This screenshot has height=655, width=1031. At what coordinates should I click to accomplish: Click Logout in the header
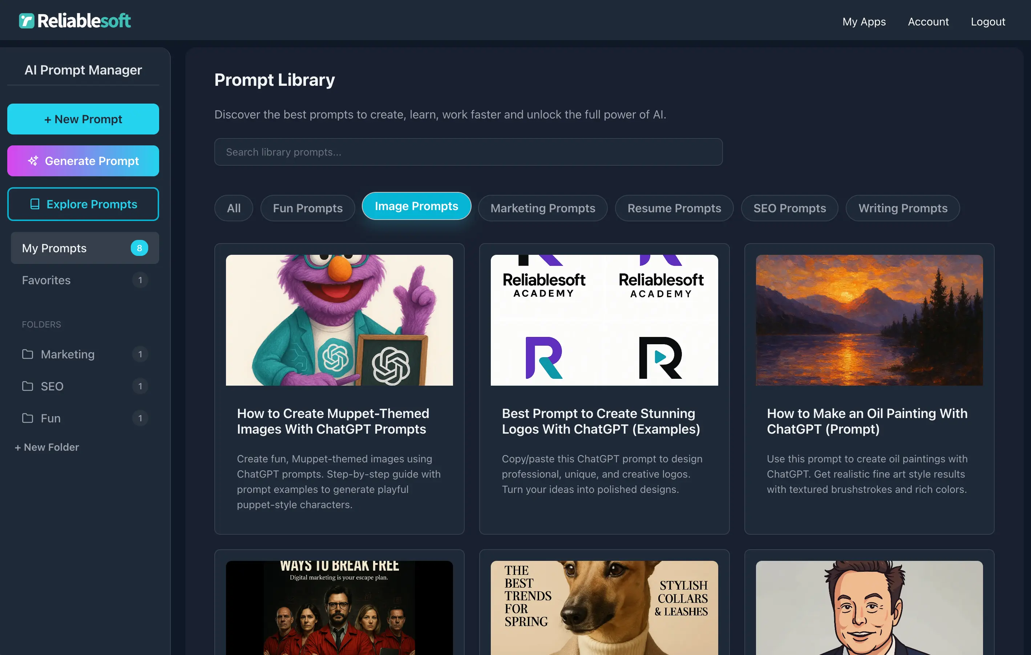[x=988, y=21]
